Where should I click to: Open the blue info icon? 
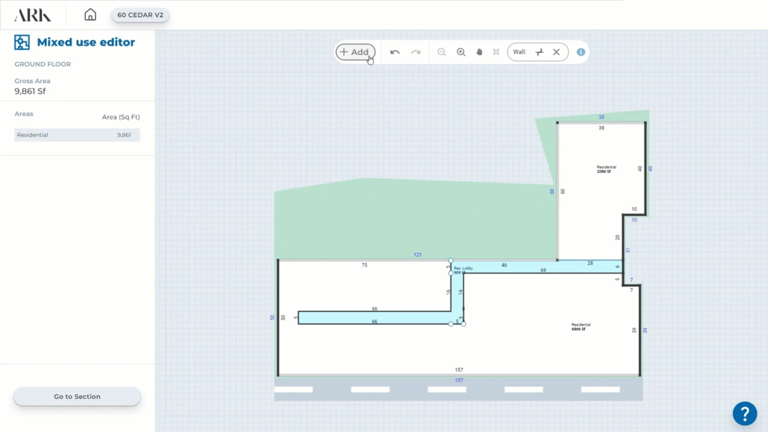pyautogui.click(x=581, y=52)
